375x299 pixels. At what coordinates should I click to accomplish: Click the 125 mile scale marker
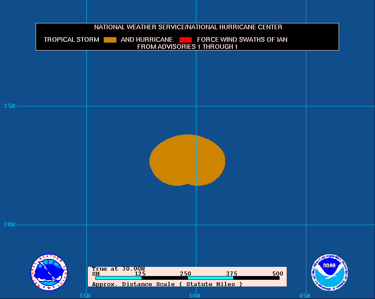pyautogui.click(x=140, y=274)
